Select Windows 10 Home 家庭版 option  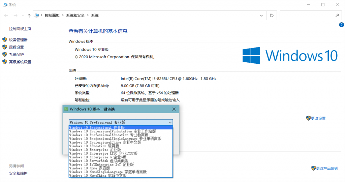click(x=121, y=168)
